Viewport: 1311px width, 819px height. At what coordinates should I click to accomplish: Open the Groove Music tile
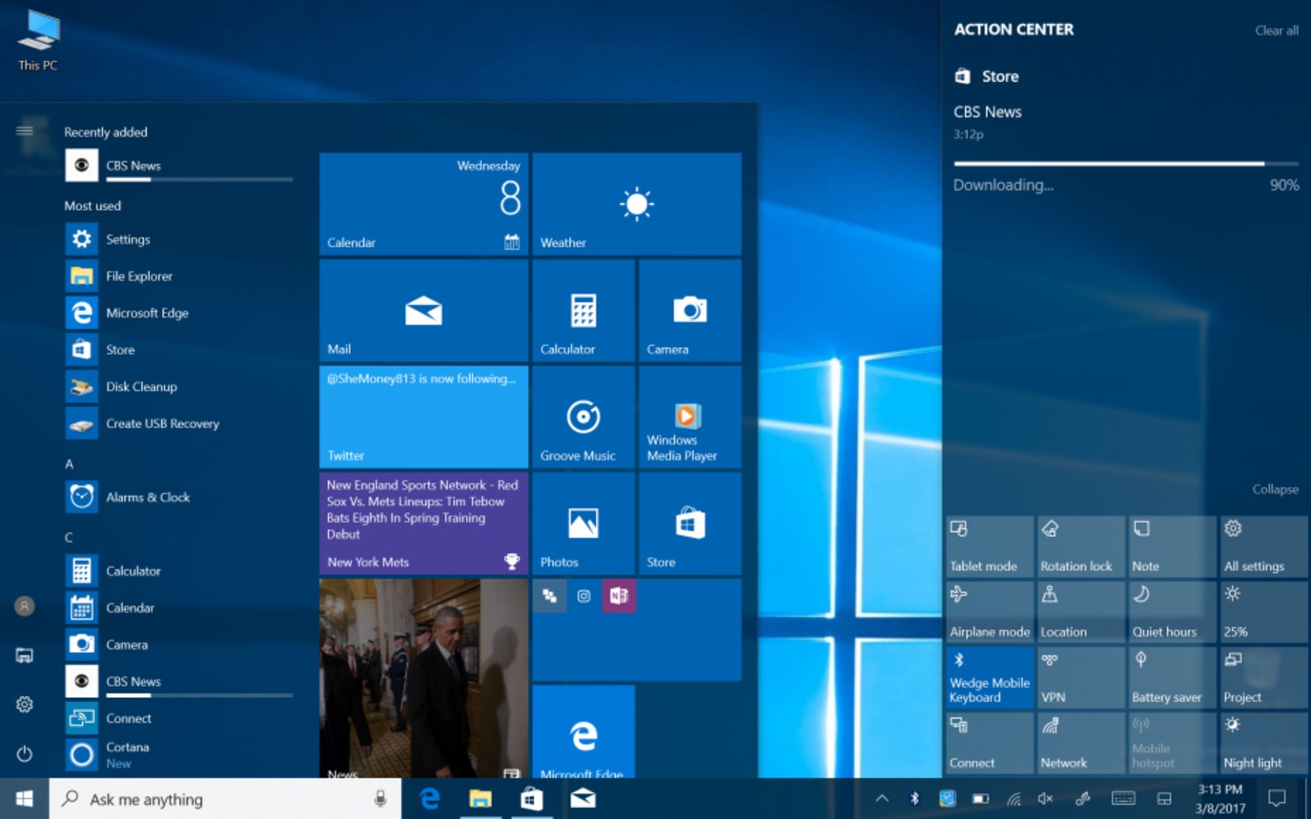click(583, 417)
